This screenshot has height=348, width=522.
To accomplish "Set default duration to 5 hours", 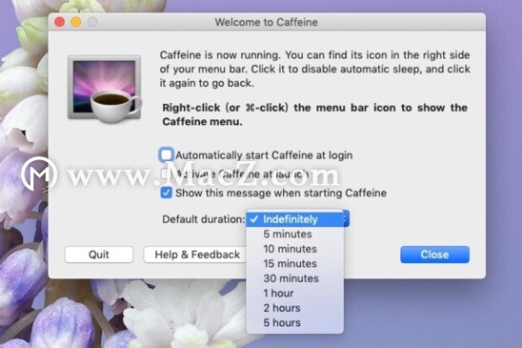I will [294, 322].
